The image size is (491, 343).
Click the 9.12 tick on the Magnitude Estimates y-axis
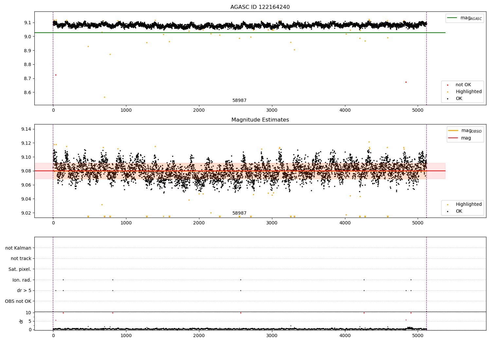[27, 143]
